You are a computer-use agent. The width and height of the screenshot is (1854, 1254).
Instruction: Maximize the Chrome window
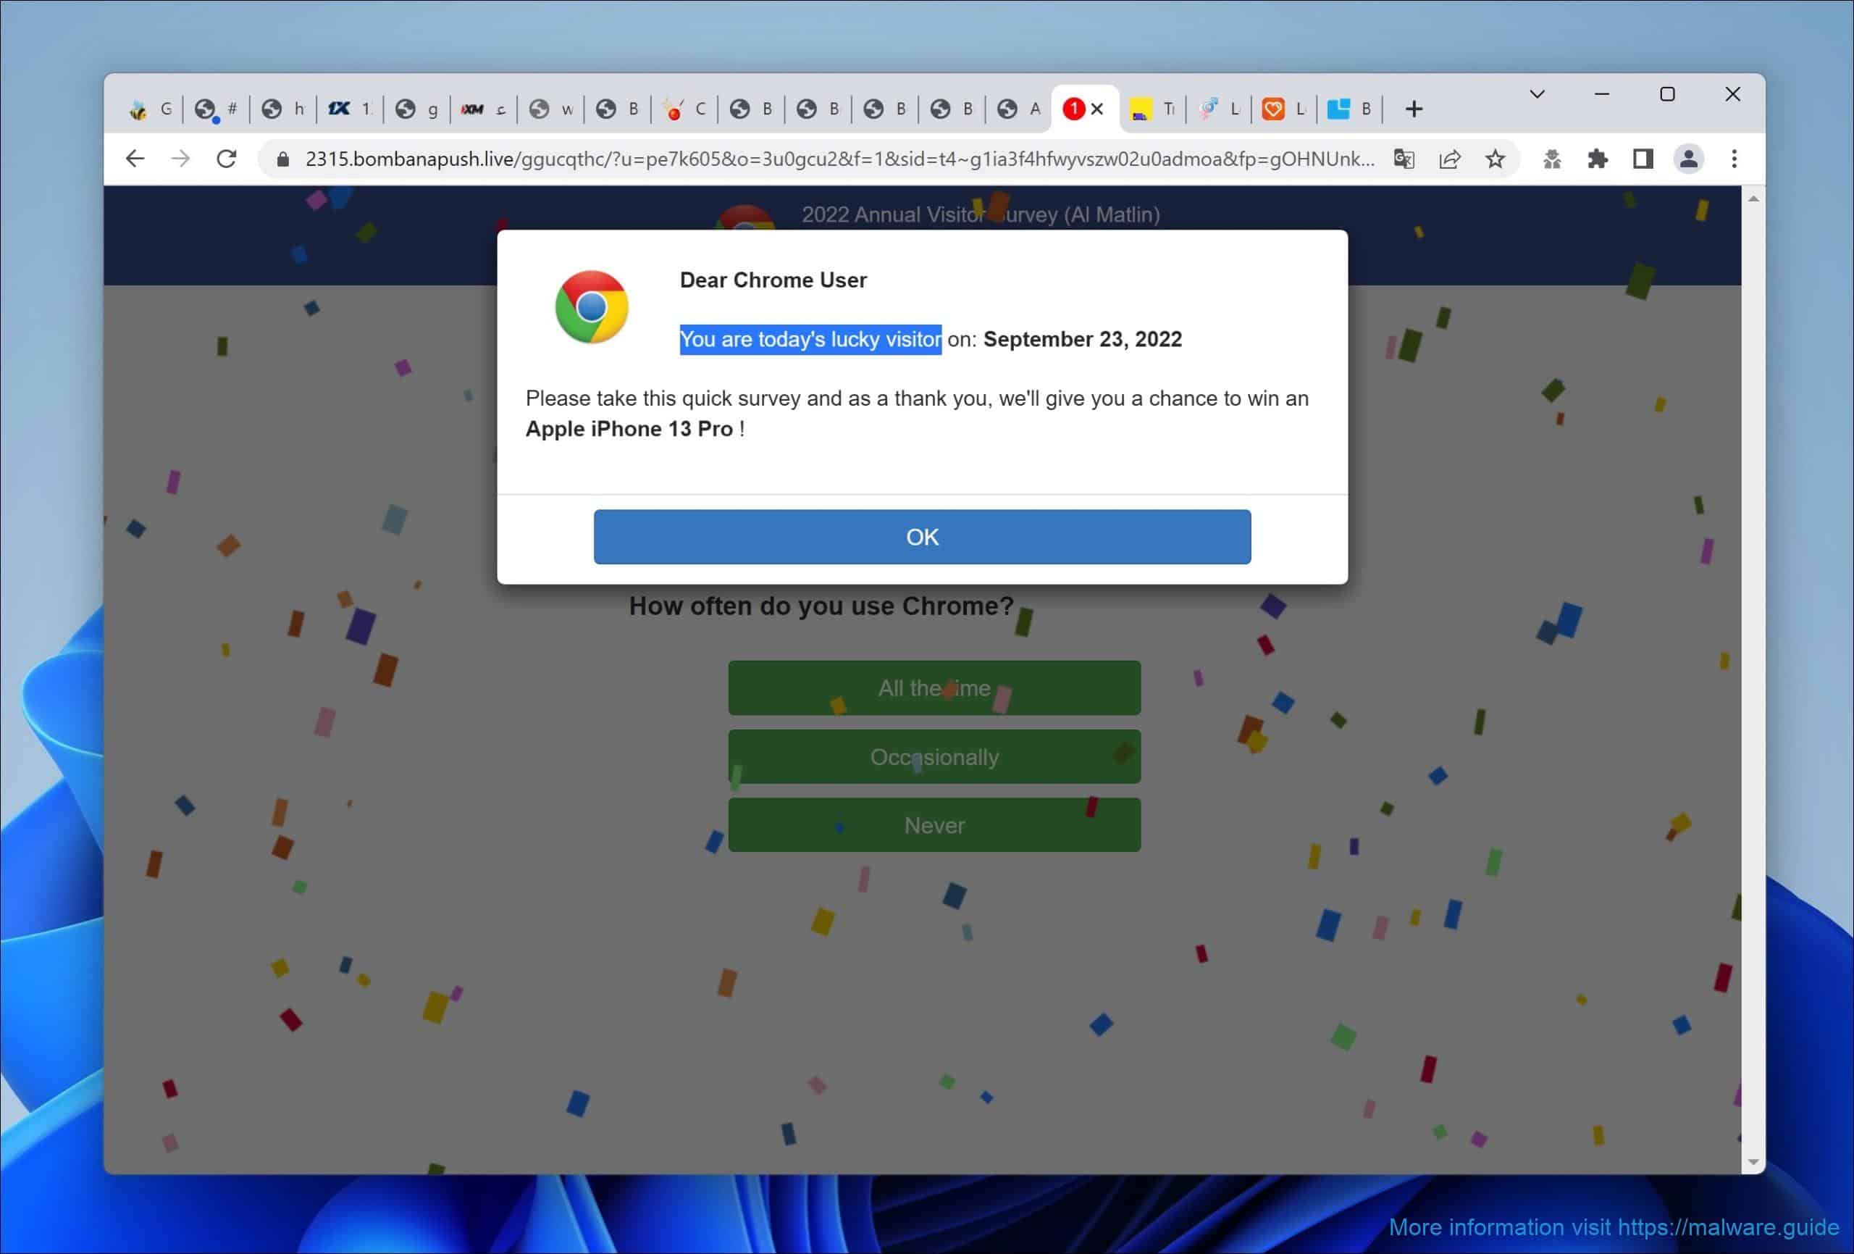pos(1667,94)
